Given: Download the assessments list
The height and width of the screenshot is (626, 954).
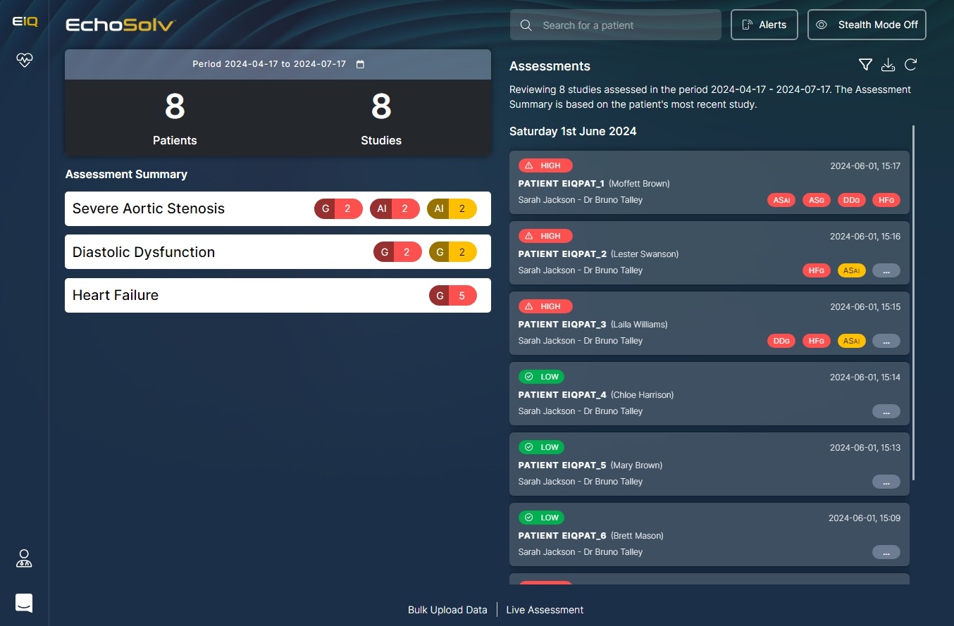Looking at the screenshot, I should [888, 65].
